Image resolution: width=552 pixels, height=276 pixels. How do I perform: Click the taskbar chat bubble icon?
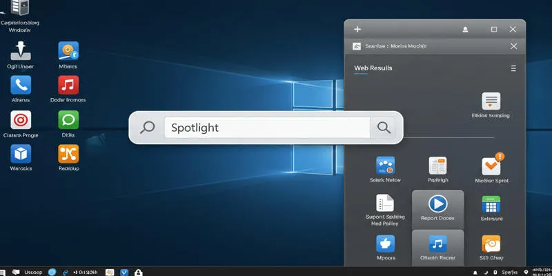16,272
